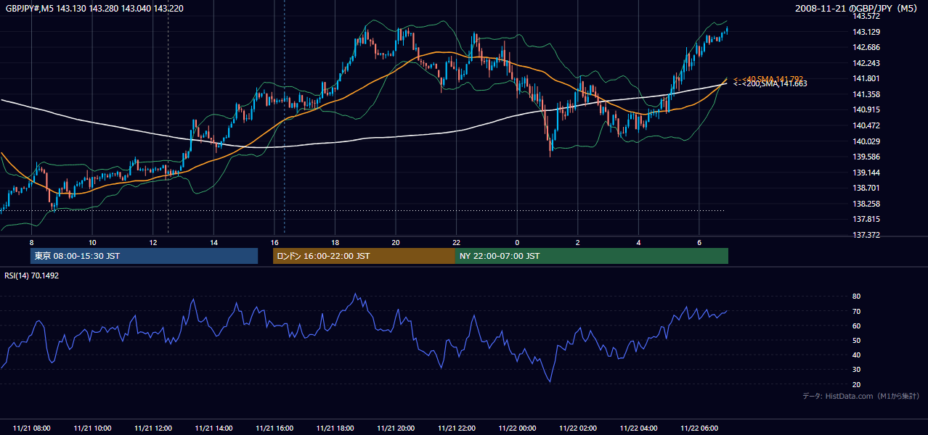Click the 143.129 price axis value

coord(866,32)
